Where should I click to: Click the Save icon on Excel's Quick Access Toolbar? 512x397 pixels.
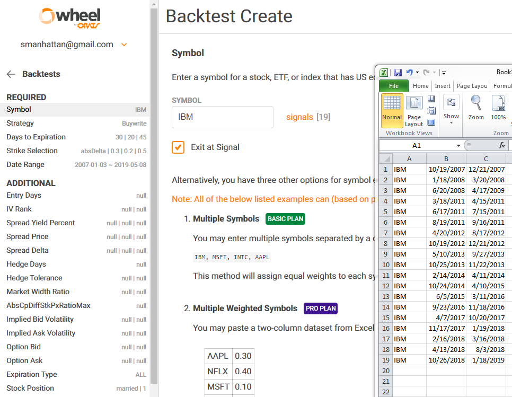tap(399, 72)
